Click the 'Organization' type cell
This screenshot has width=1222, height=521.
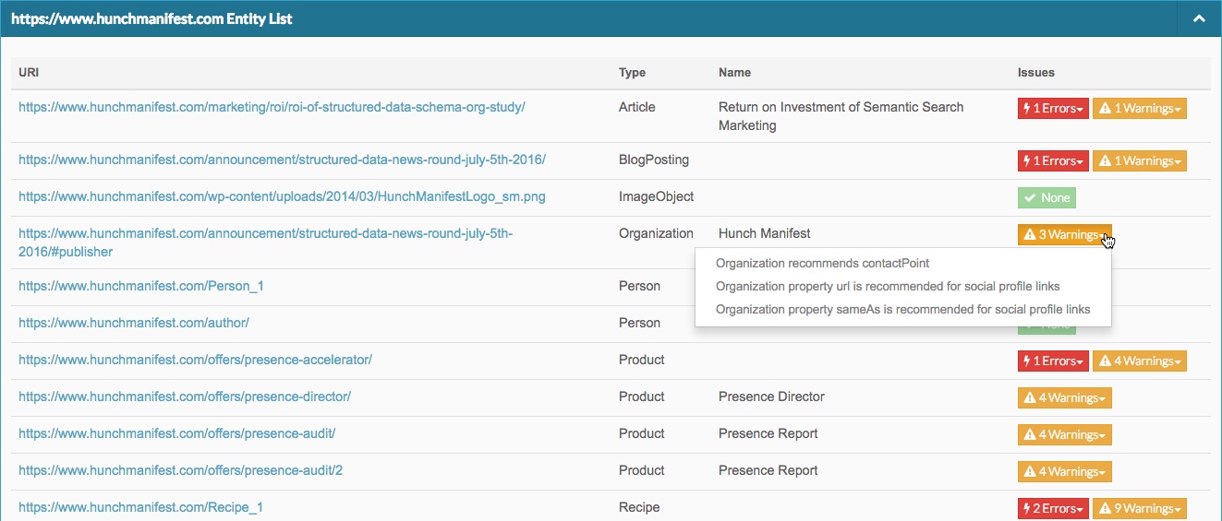coord(656,233)
